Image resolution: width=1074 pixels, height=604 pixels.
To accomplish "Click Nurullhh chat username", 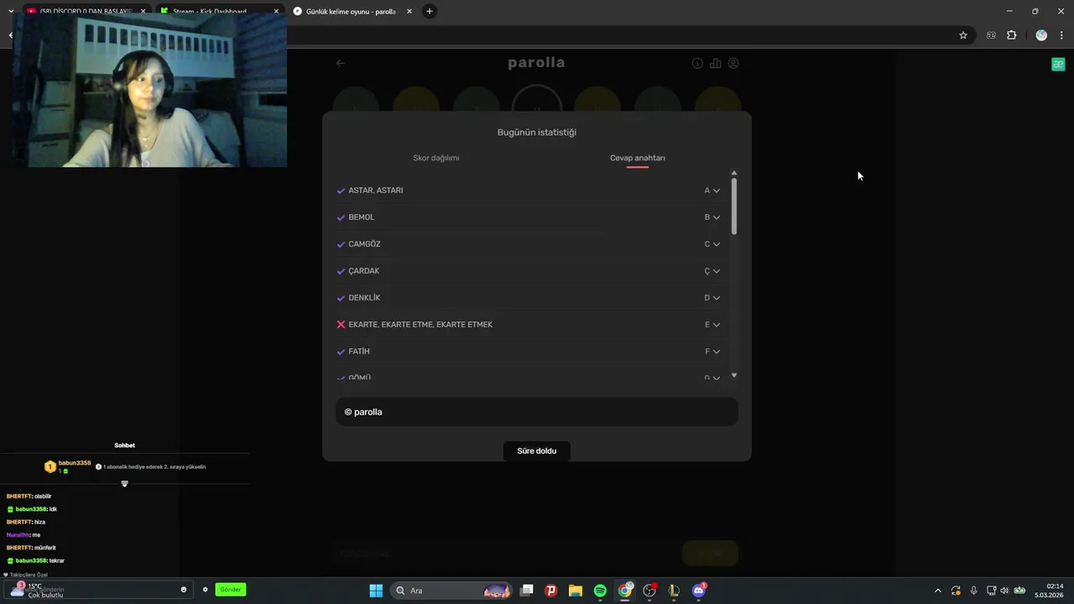I will (x=18, y=535).
